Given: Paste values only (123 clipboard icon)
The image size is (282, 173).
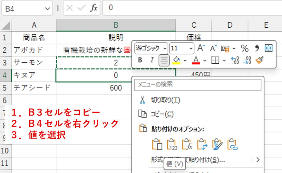Looking at the screenshot, I should (x=172, y=145).
